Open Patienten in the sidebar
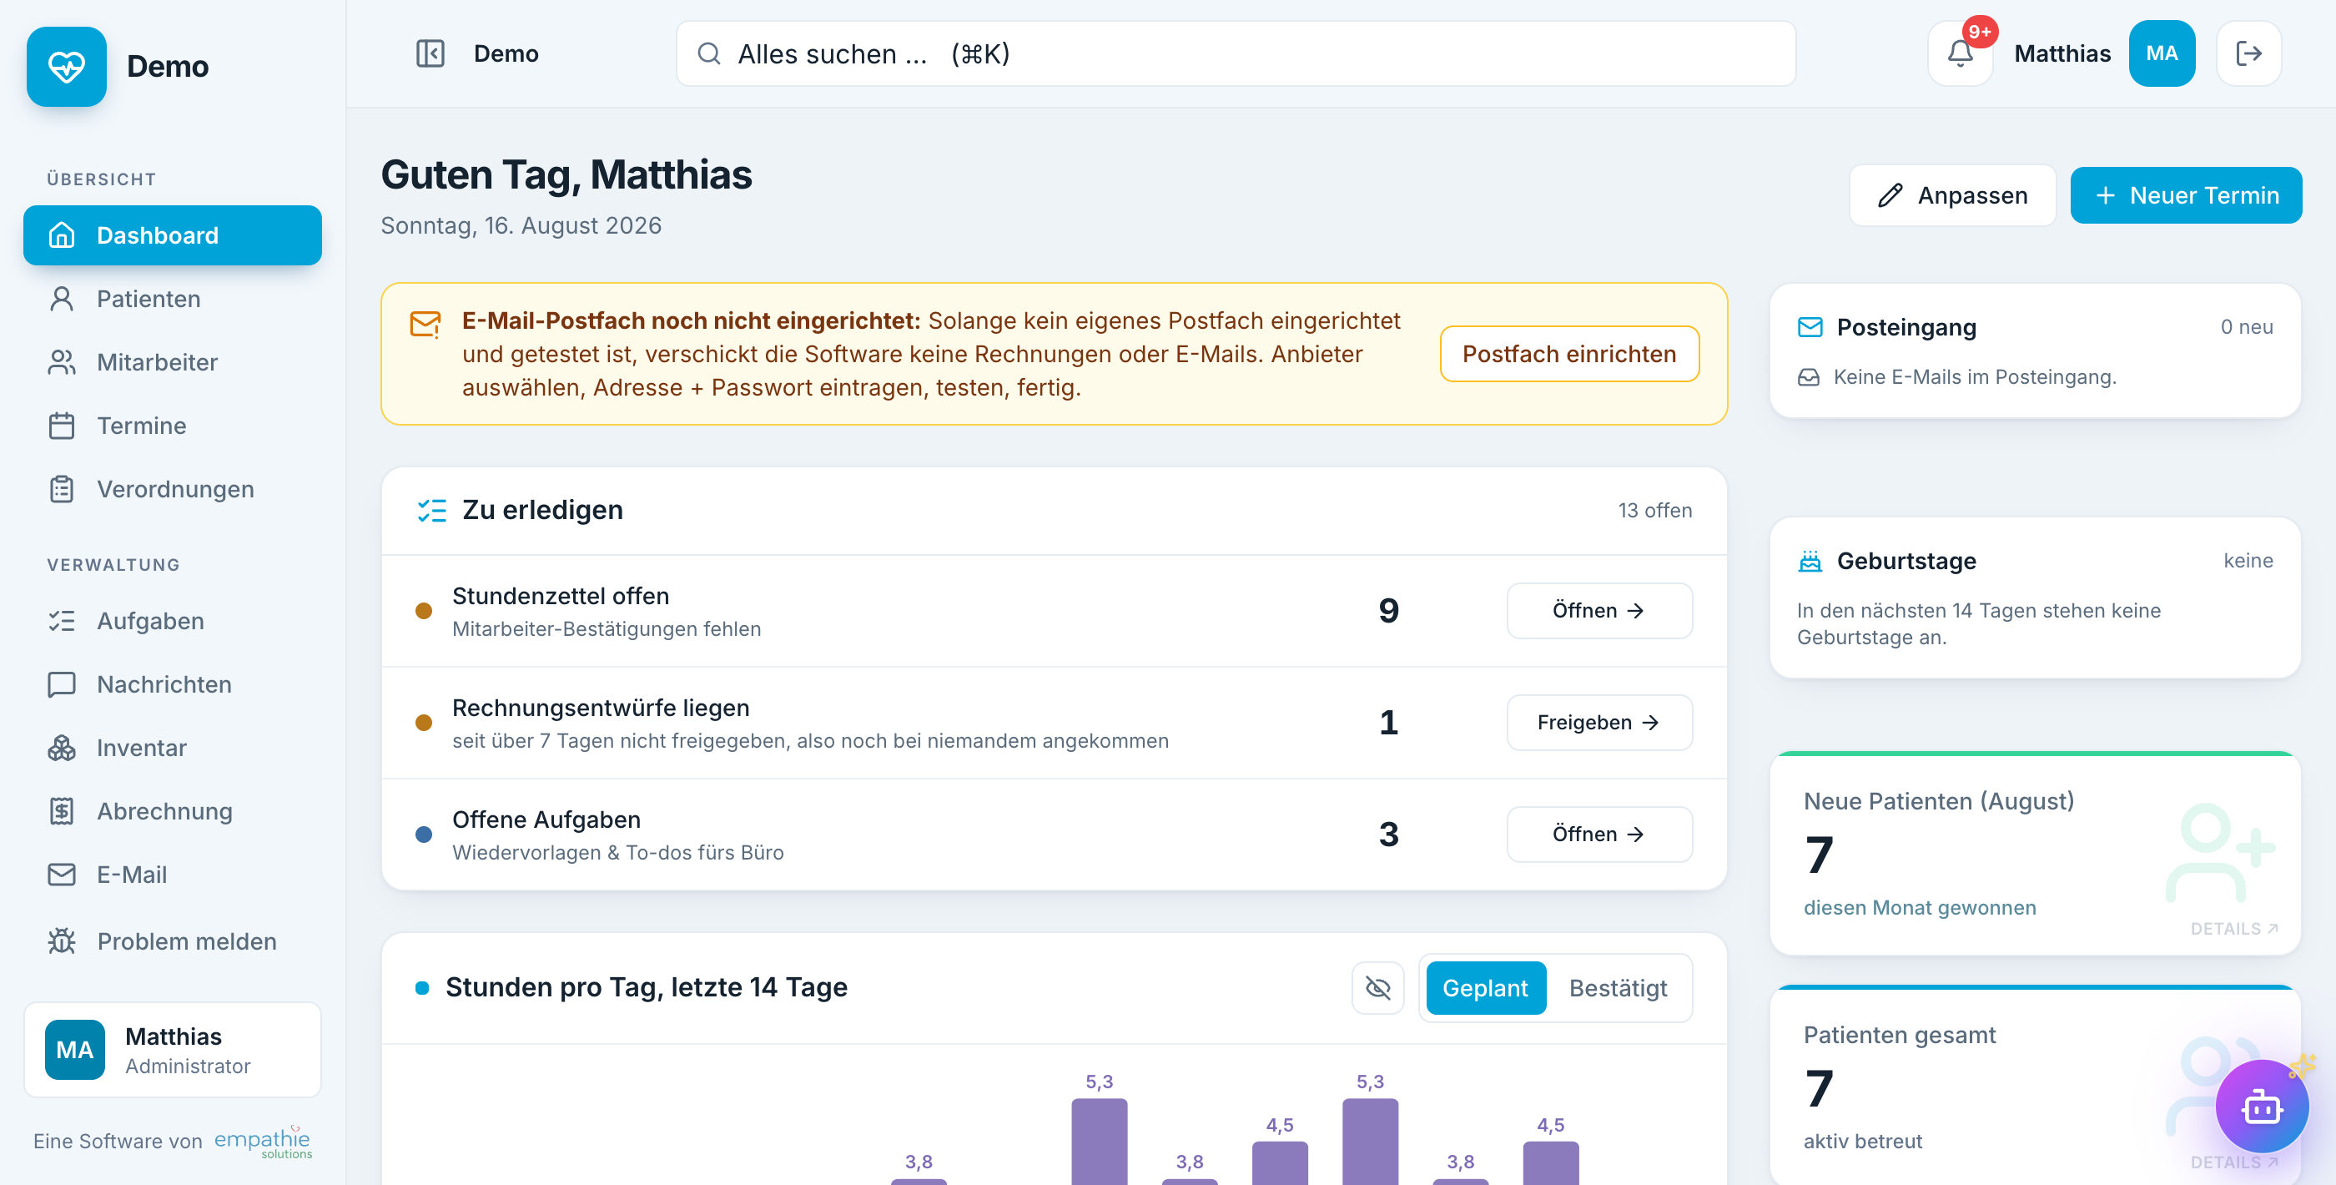Screen dimensions: 2336x1185 tap(173, 299)
